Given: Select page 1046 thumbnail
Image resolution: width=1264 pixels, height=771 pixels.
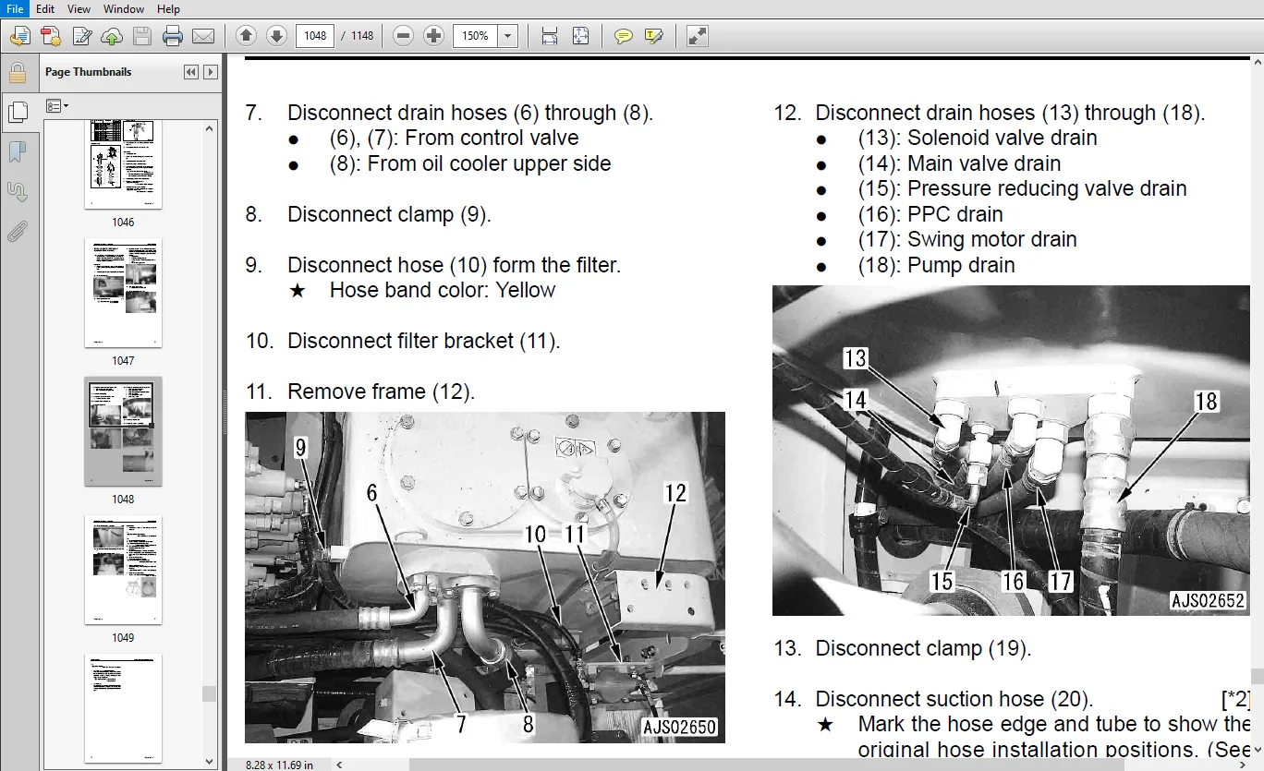Looking at the screenshot, I should tap(123, 164).
